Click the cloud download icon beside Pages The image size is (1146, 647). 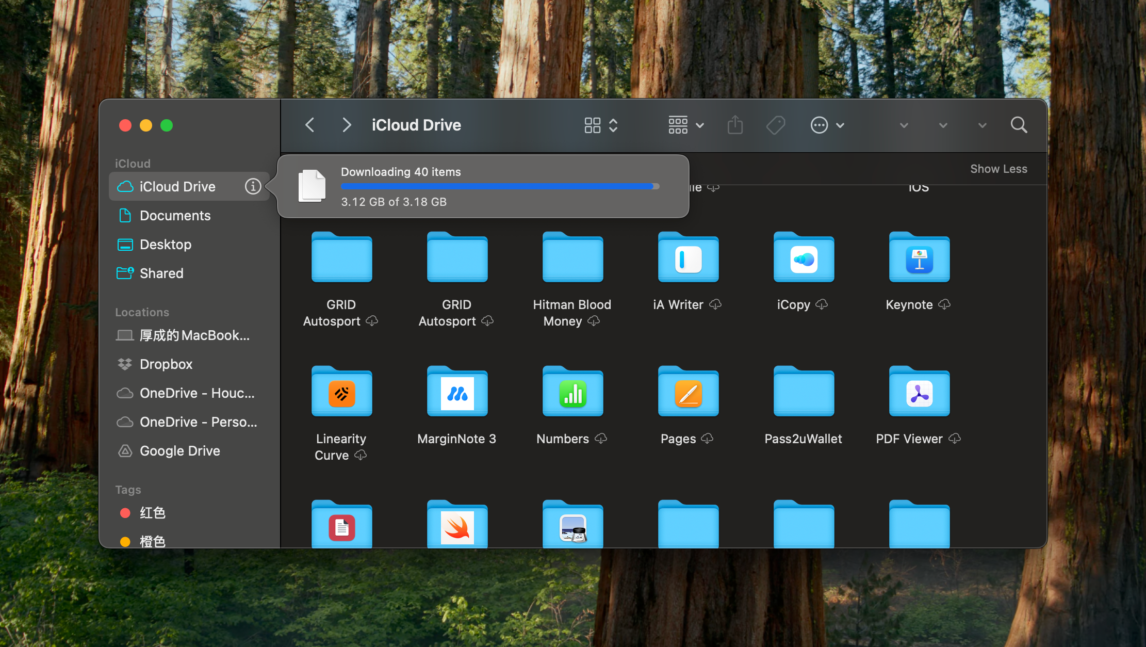click(707, 439)
